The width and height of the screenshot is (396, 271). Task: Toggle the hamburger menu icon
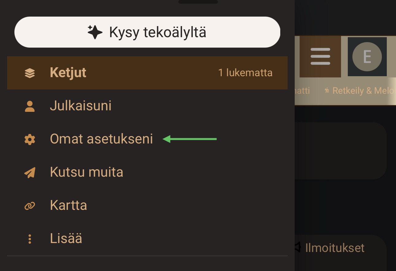[320, 57]
